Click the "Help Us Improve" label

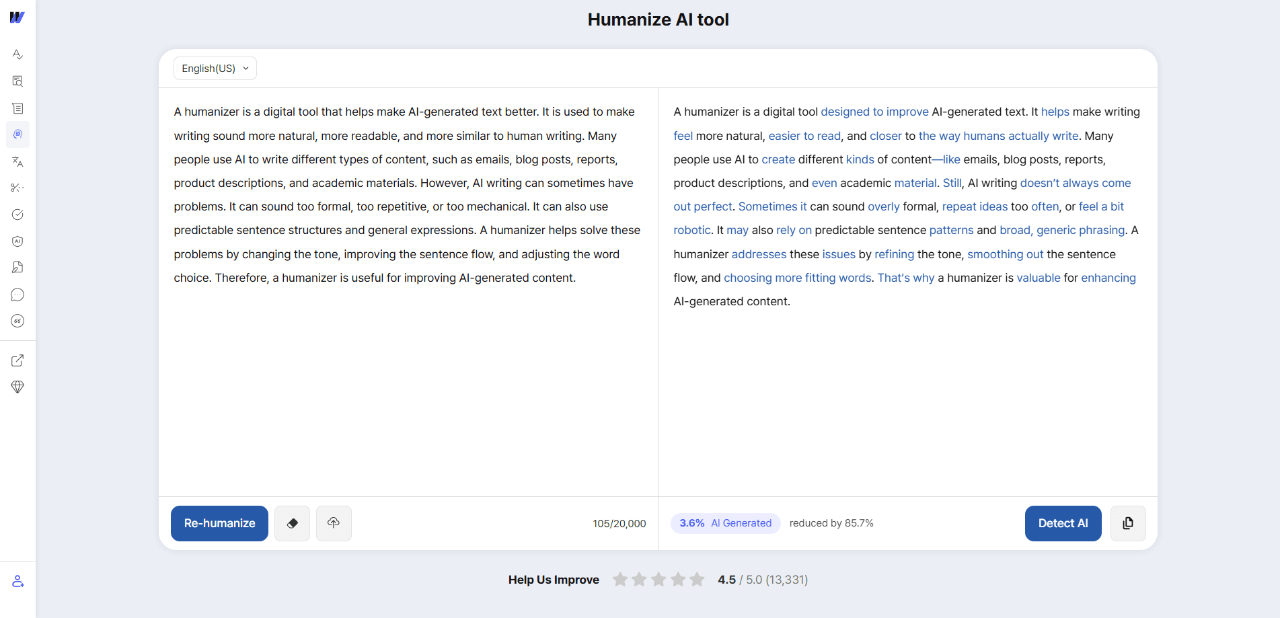tap(554, 580)
